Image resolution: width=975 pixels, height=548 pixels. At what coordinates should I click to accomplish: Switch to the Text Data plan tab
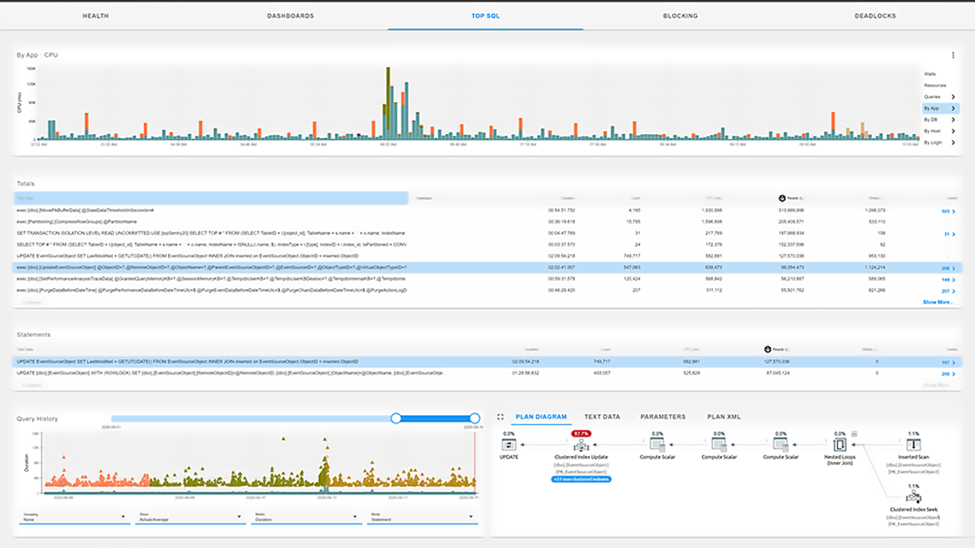coord(602,417)
